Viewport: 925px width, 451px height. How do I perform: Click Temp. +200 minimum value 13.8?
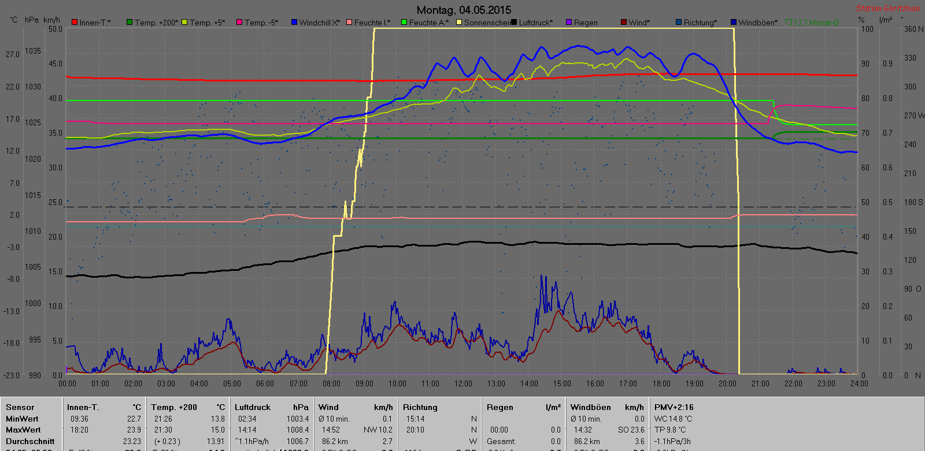click(x=217, y=419)
